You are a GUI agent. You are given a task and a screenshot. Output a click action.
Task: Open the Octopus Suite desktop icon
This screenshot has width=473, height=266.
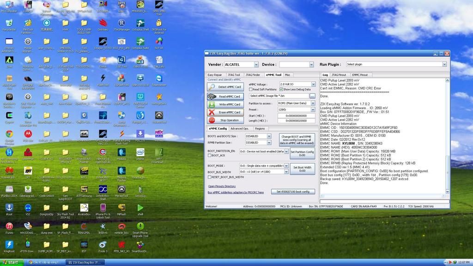(x=140, y=44)
